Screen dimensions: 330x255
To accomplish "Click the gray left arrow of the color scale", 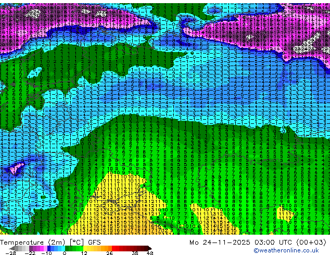I will coord(11,248).
